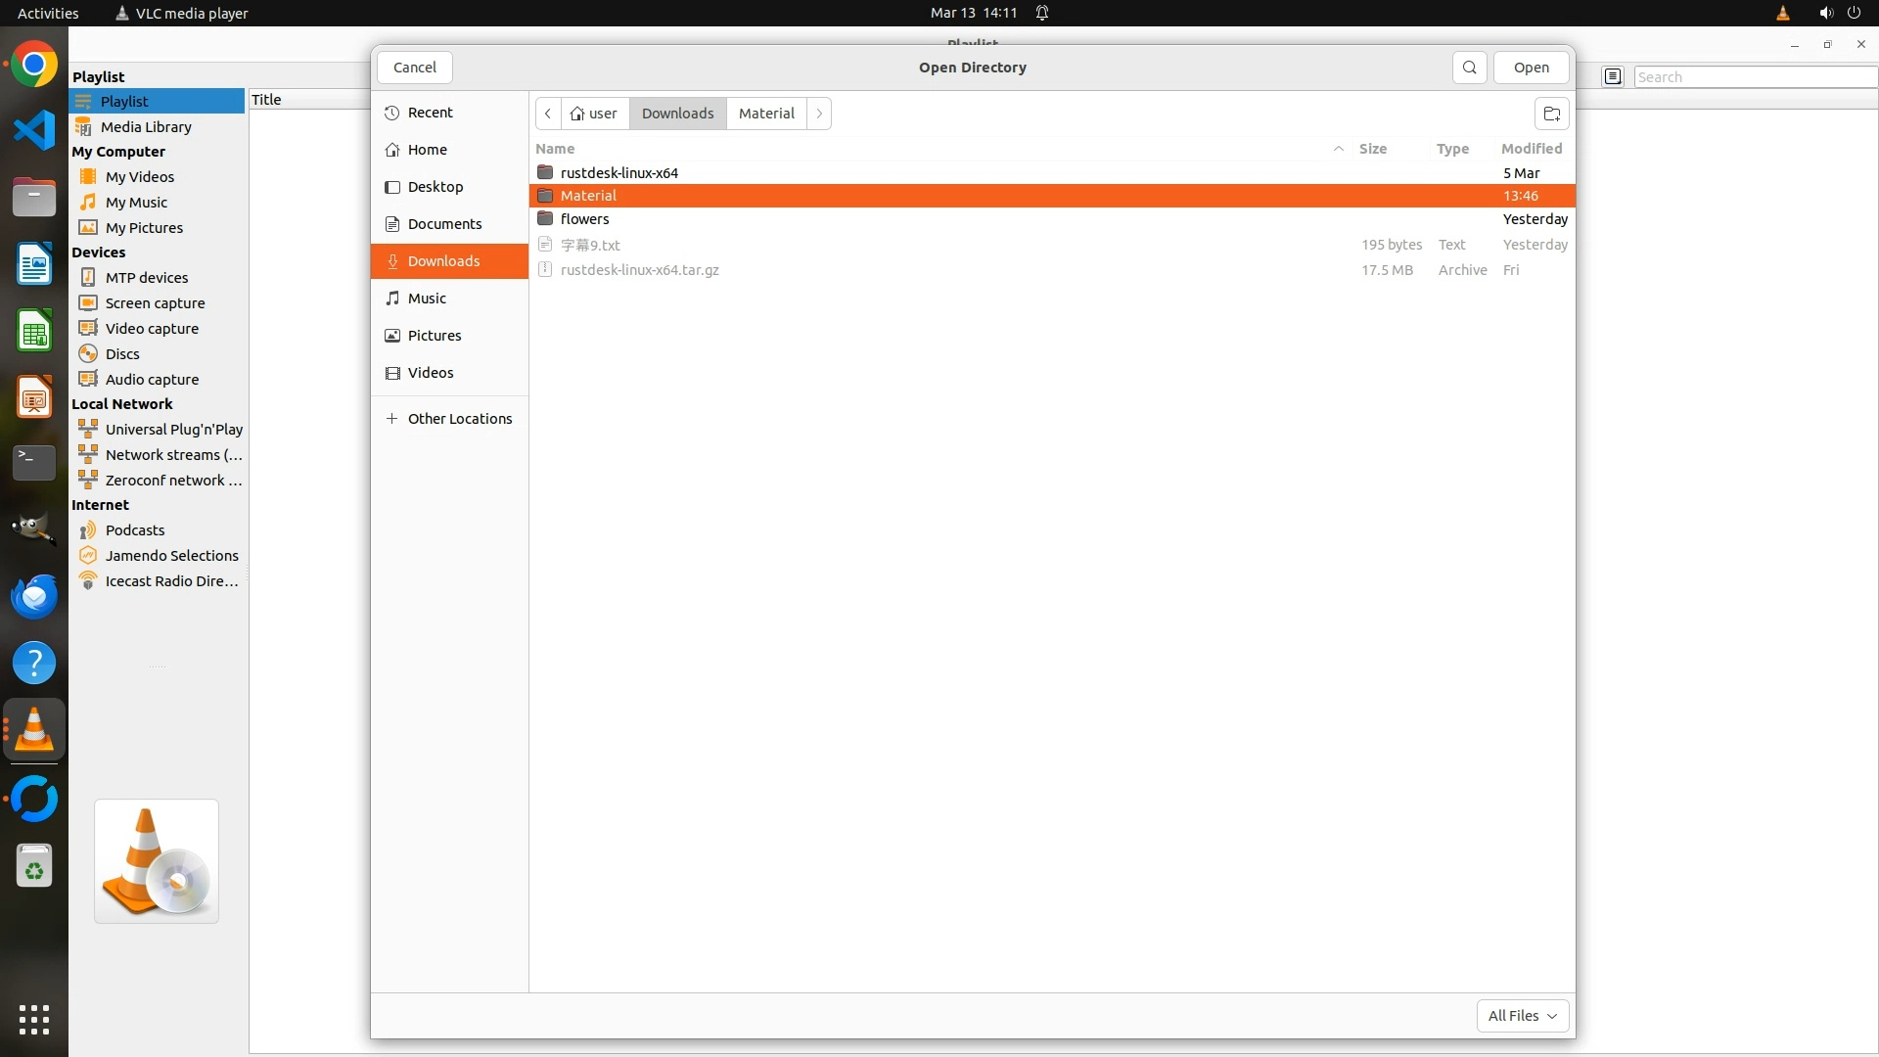Viewport: 1879px width, 1057px height.
Task: Open Discs in Devices list
Action: tap(122, 354)
